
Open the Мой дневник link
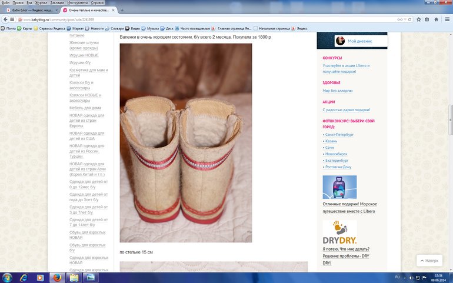[359, 41]
